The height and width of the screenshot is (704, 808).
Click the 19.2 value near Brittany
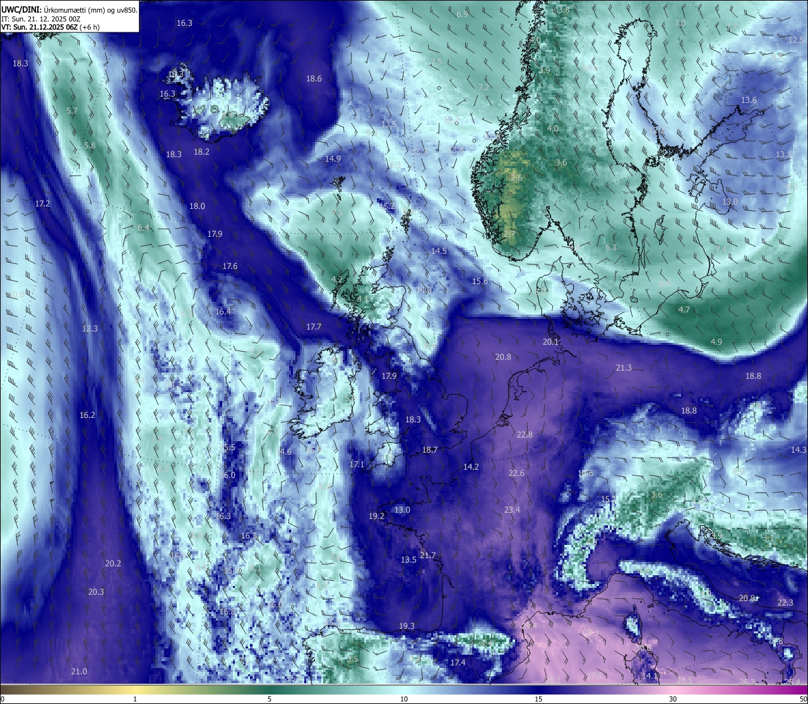[376, 516]
